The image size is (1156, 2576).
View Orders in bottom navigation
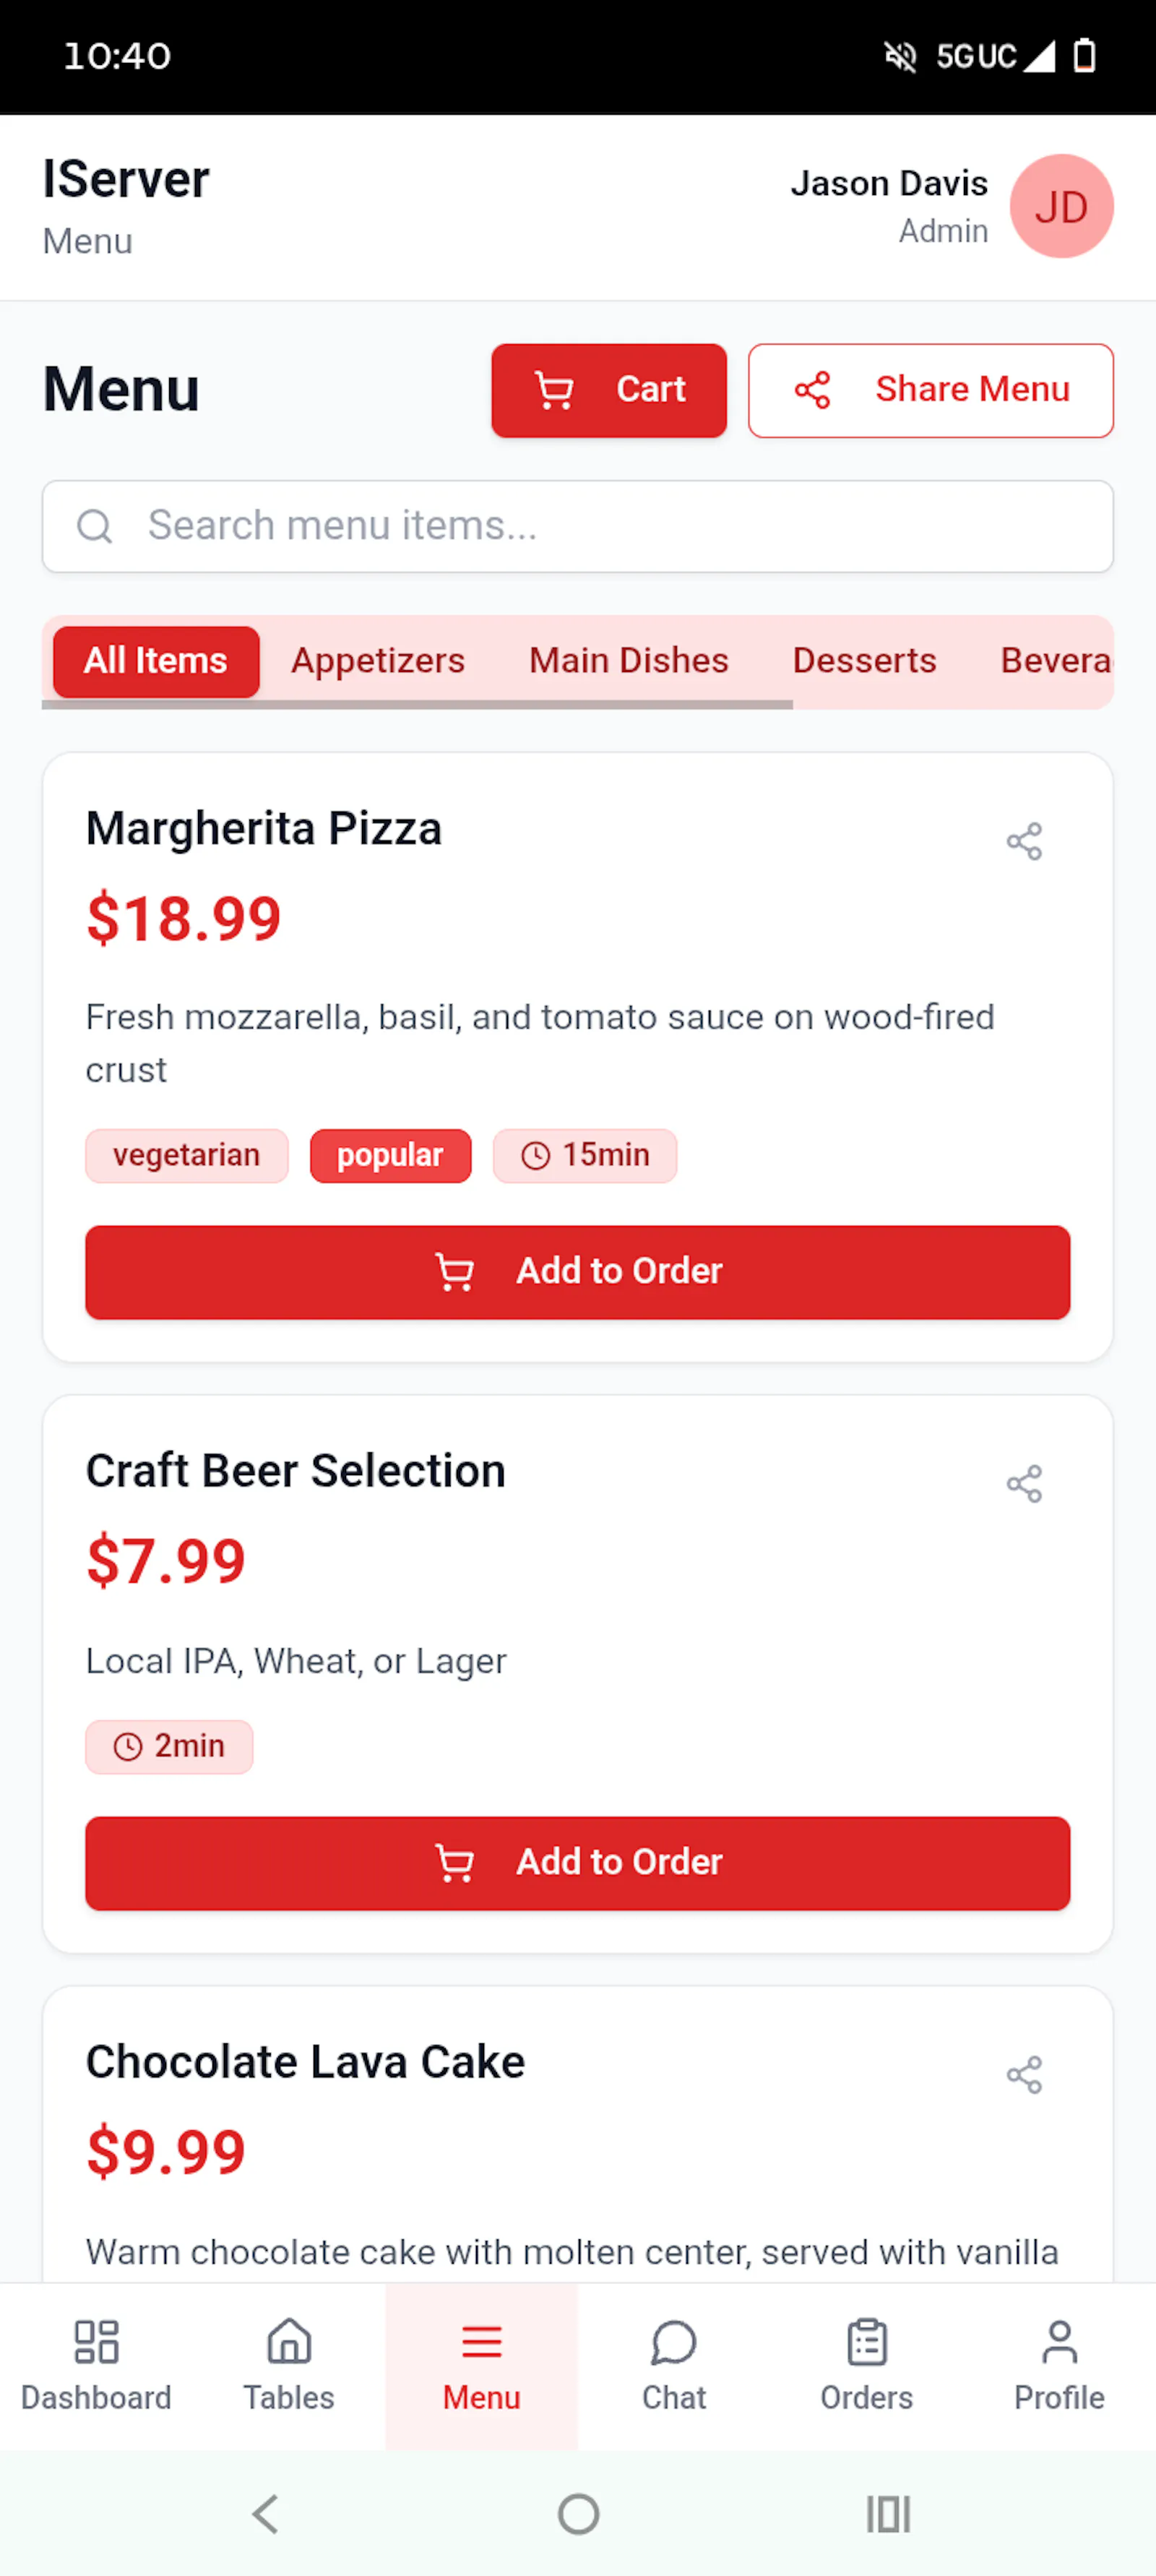[867, 2366]
